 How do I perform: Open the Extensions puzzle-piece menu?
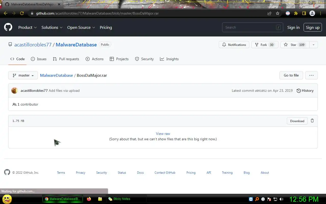(x=296, y=13)
